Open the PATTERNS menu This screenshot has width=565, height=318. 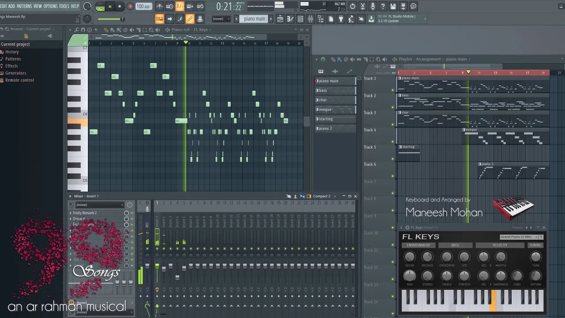click(24, 6)
